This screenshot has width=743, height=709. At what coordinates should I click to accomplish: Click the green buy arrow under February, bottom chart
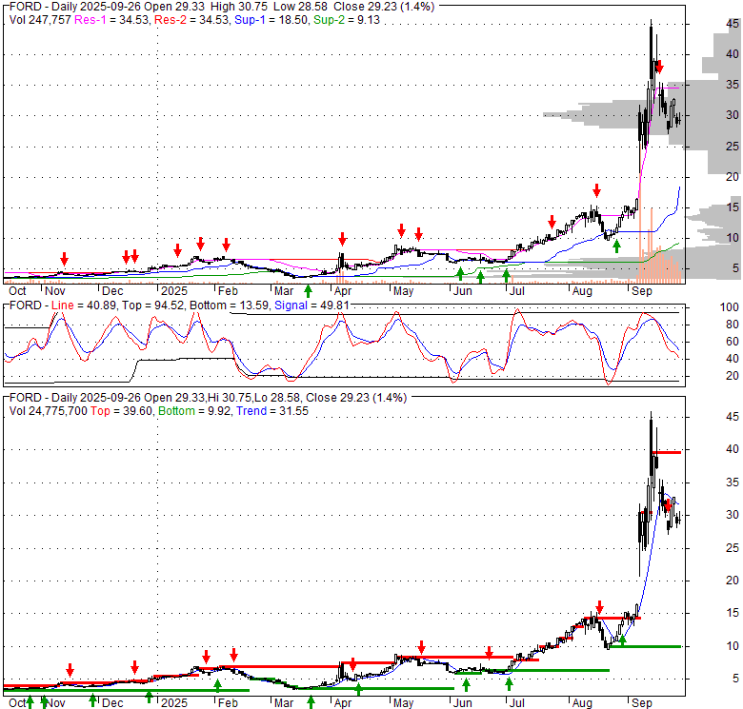217,685
